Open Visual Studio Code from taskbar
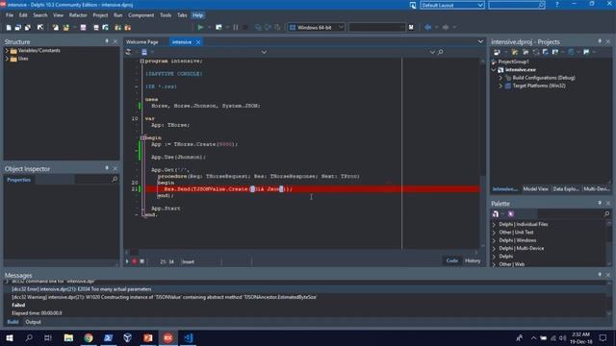Image resolution: width=616 pixels, height=346 pixels. [188, 337]
